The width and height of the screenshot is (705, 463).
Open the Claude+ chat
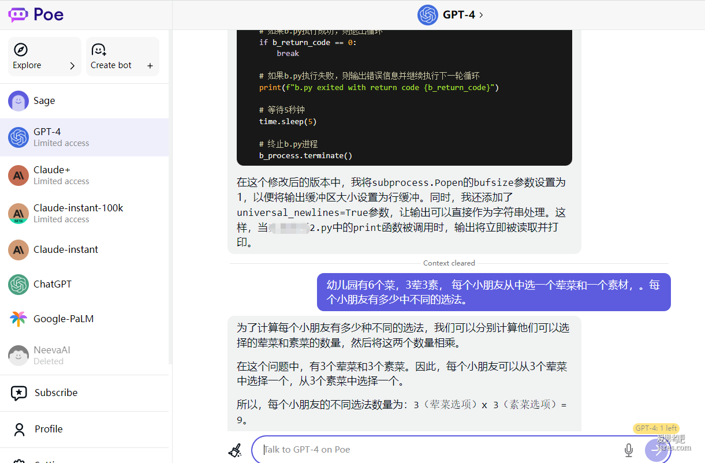point(84,176)
